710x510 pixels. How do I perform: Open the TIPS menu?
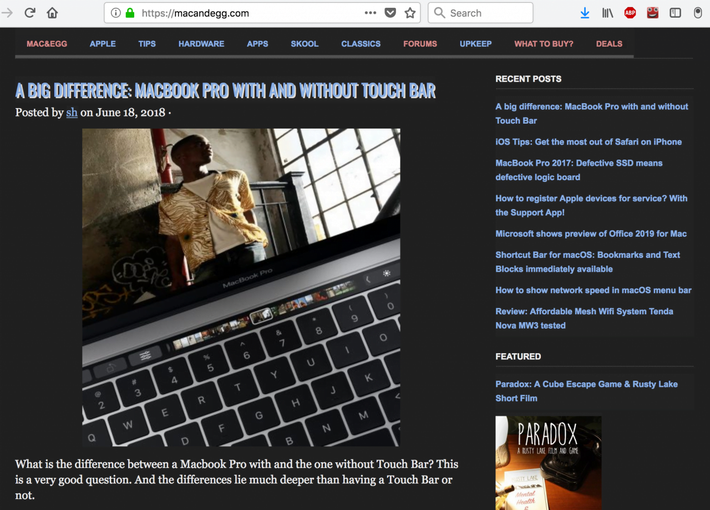click(x=147, y=44)
